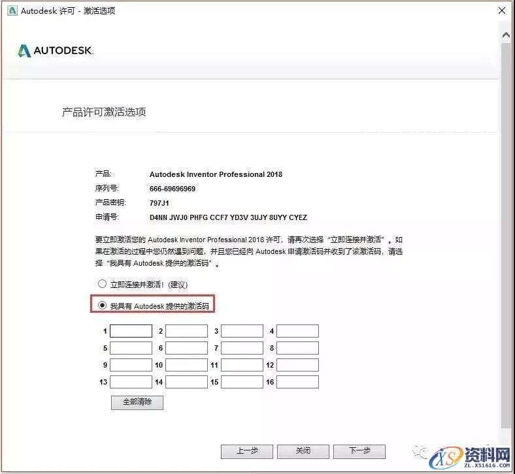Click activation code field 13
515x474 pixels.
131,382
